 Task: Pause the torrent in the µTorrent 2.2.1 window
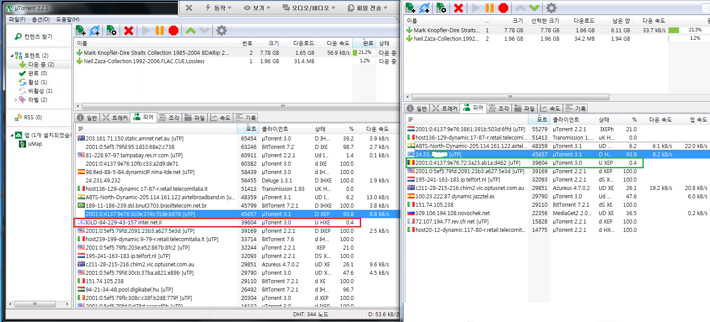pyautogui.click(x=159, y=30)
